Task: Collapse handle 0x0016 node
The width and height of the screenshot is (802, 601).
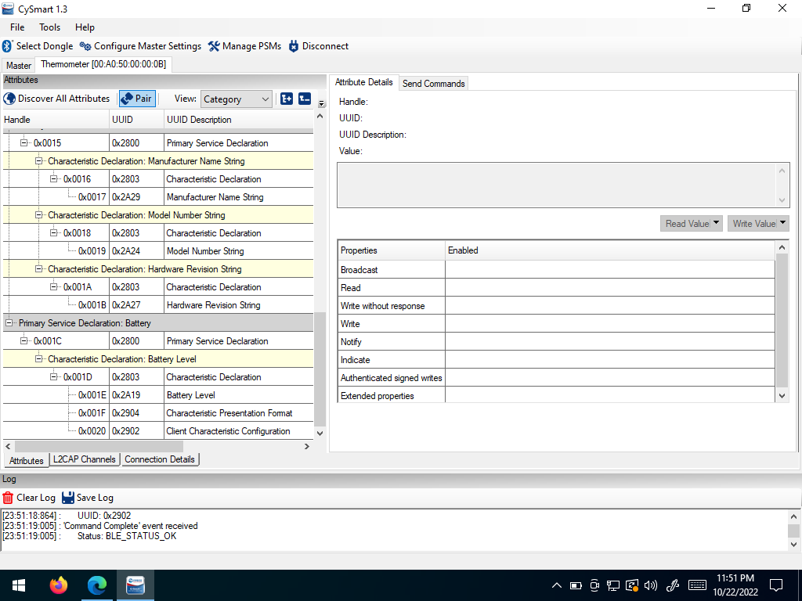Action: tap(53, 179)
